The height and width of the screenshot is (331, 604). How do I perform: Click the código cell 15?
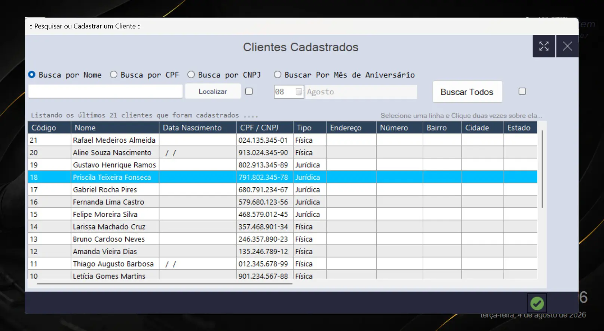click(x=49, y=214)
